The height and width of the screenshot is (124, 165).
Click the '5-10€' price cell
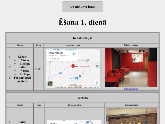point(38,69)
